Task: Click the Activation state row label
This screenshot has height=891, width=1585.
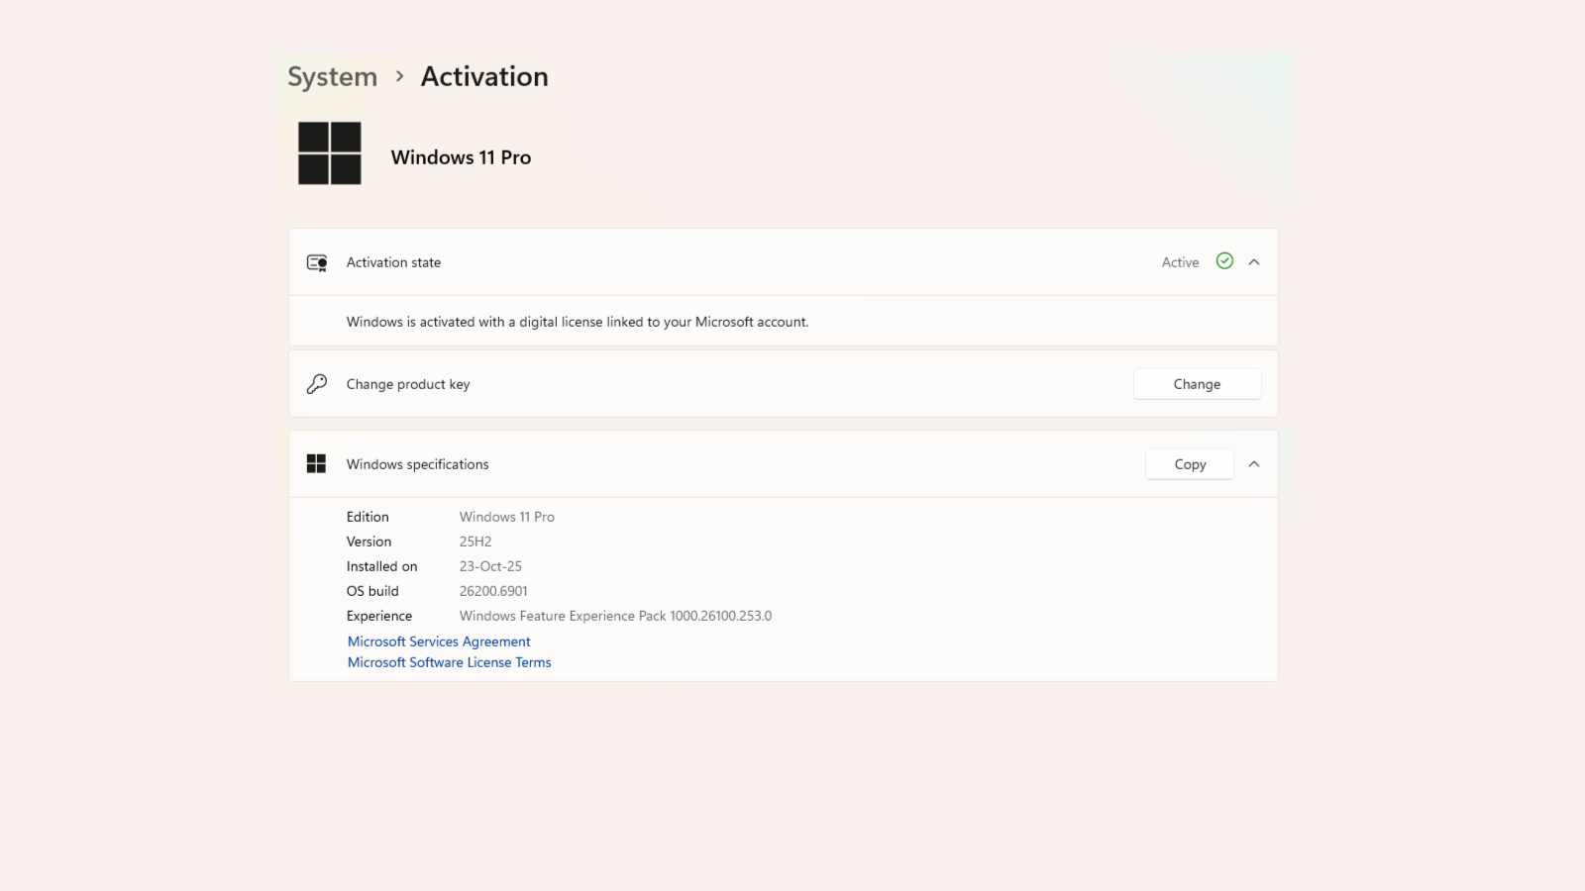Action: [x=393, y=262]
